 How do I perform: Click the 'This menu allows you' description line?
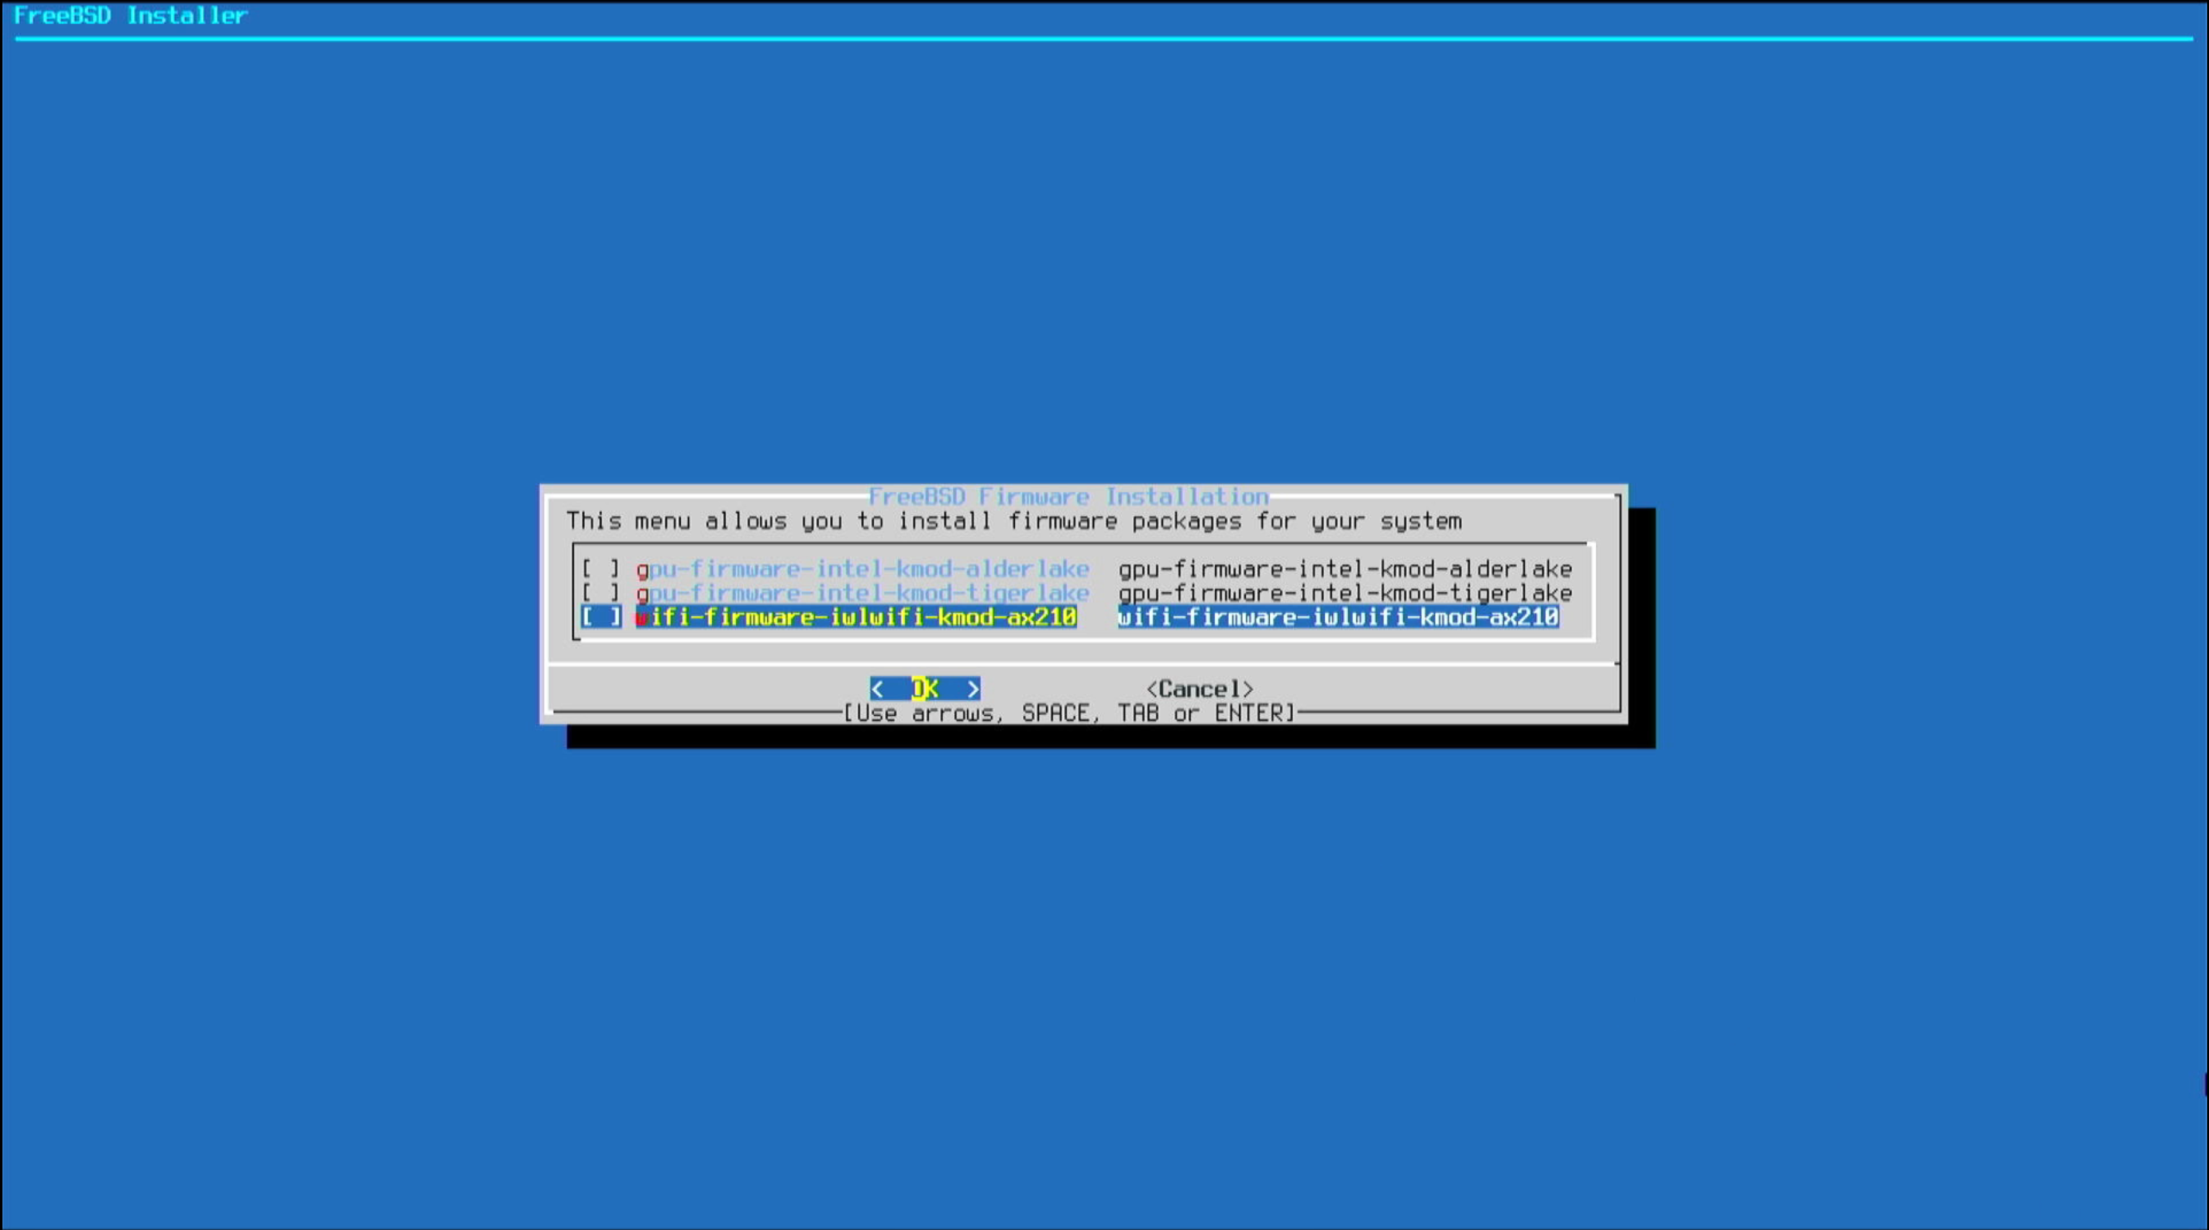point(1014,521)
